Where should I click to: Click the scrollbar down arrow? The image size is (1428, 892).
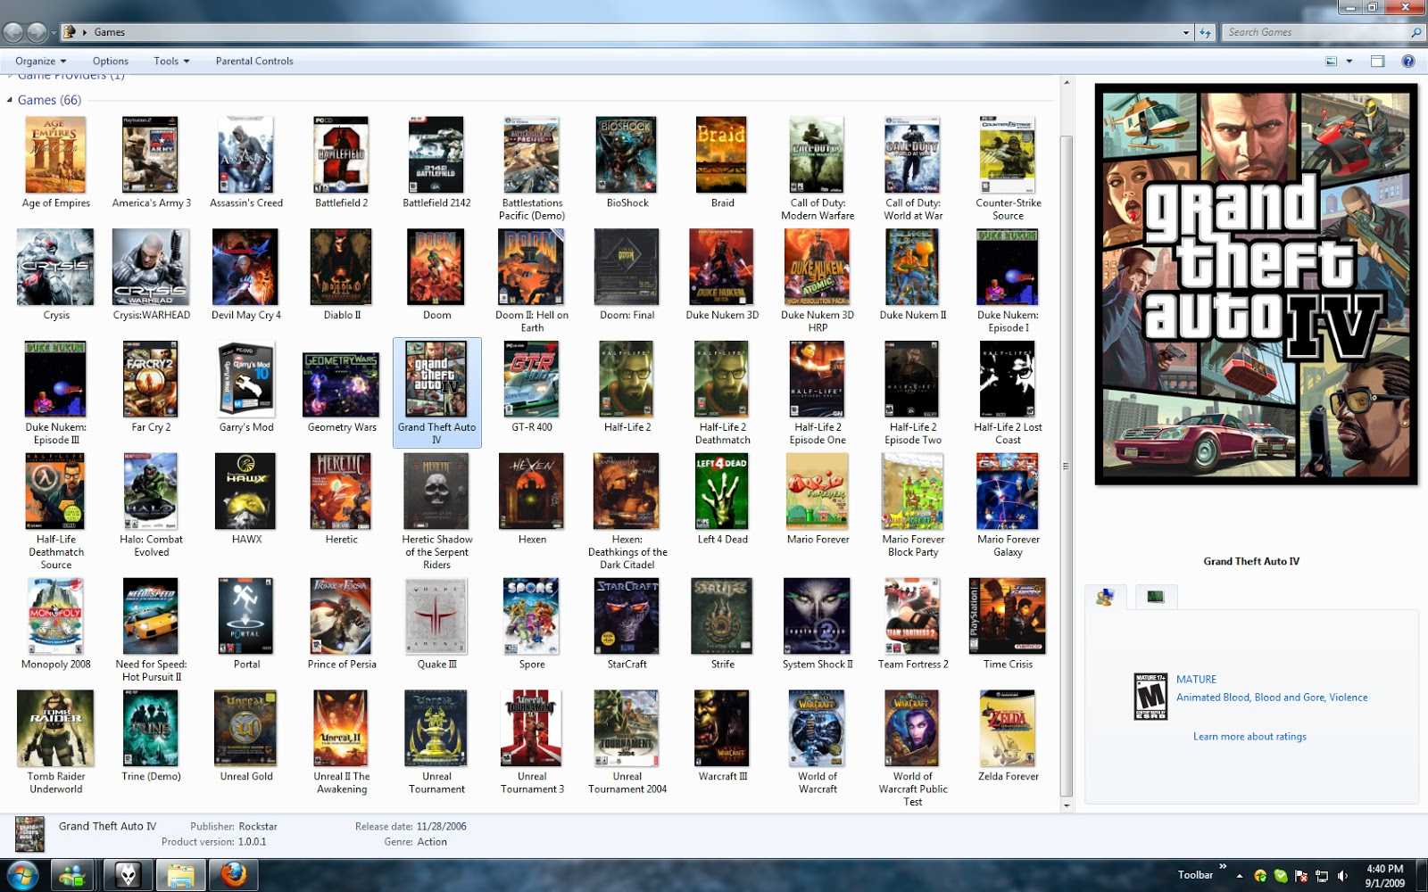point(1067,805)
